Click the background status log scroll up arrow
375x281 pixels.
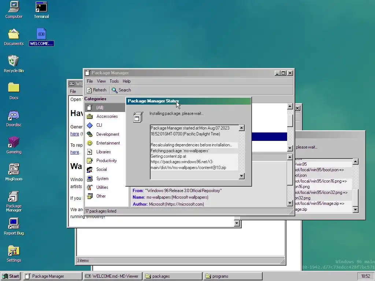pyautogui.click(x=355, y=162)
